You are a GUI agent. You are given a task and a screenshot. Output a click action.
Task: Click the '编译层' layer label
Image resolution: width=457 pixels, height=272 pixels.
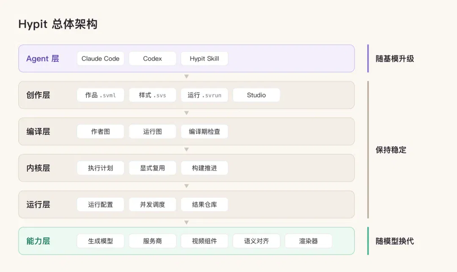pyautogui.click(x=38, y=131)
